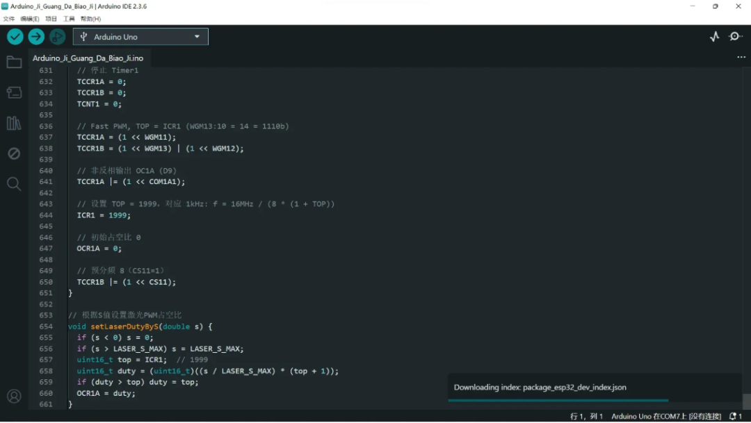Image resolution: width=751 pixels, height=423 pixels.
Task: Open the 工具 menu
Action: (69, 19)
